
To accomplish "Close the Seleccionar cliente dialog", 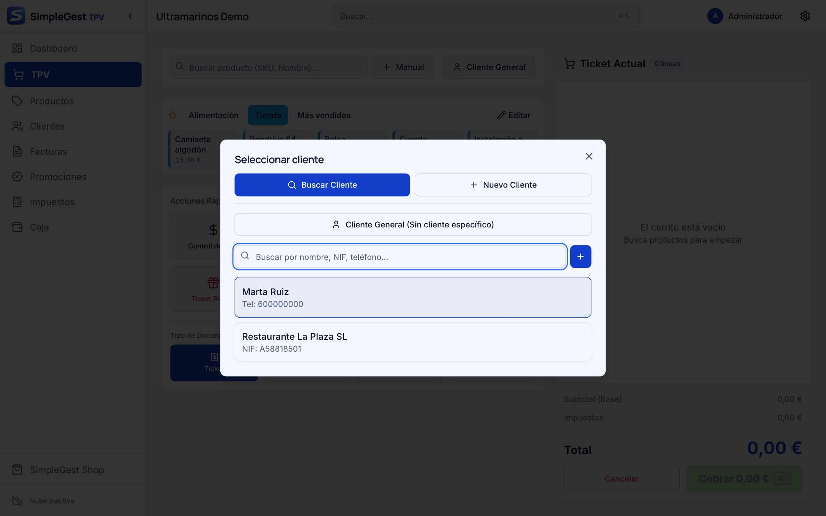I will coord(589,156).
